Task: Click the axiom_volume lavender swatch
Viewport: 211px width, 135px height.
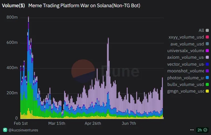Action: click(x=207, y=57)
